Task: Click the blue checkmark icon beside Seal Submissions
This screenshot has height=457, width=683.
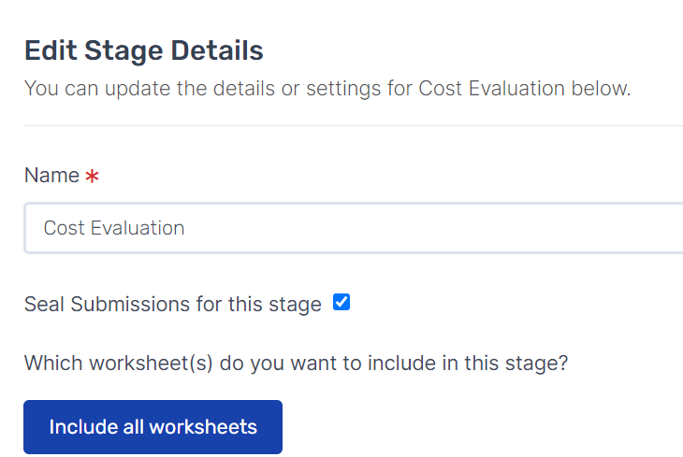Action: (x=341, y=302)
